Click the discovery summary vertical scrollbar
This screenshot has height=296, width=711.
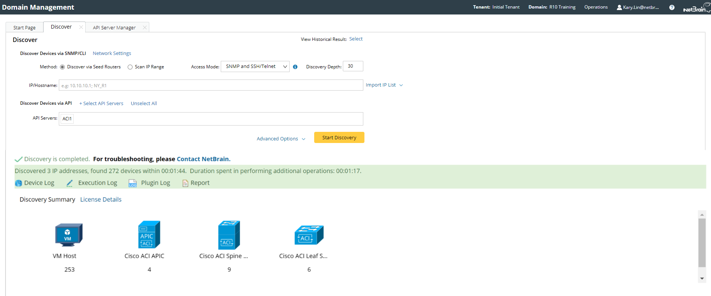(x=702, y=243)
